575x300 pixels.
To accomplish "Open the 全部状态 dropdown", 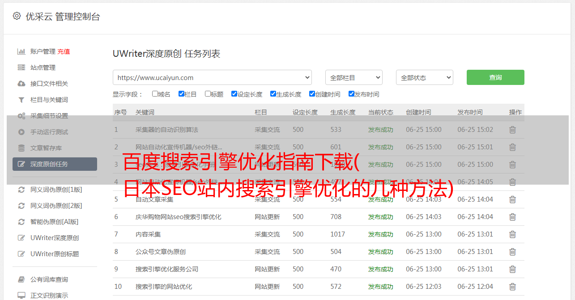I will pos(425,77).
